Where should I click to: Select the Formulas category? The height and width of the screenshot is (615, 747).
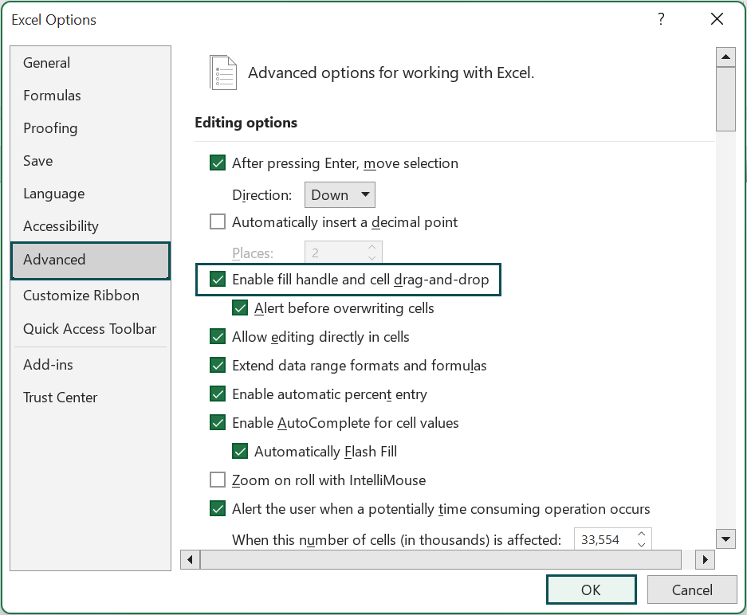click(52, 95)
